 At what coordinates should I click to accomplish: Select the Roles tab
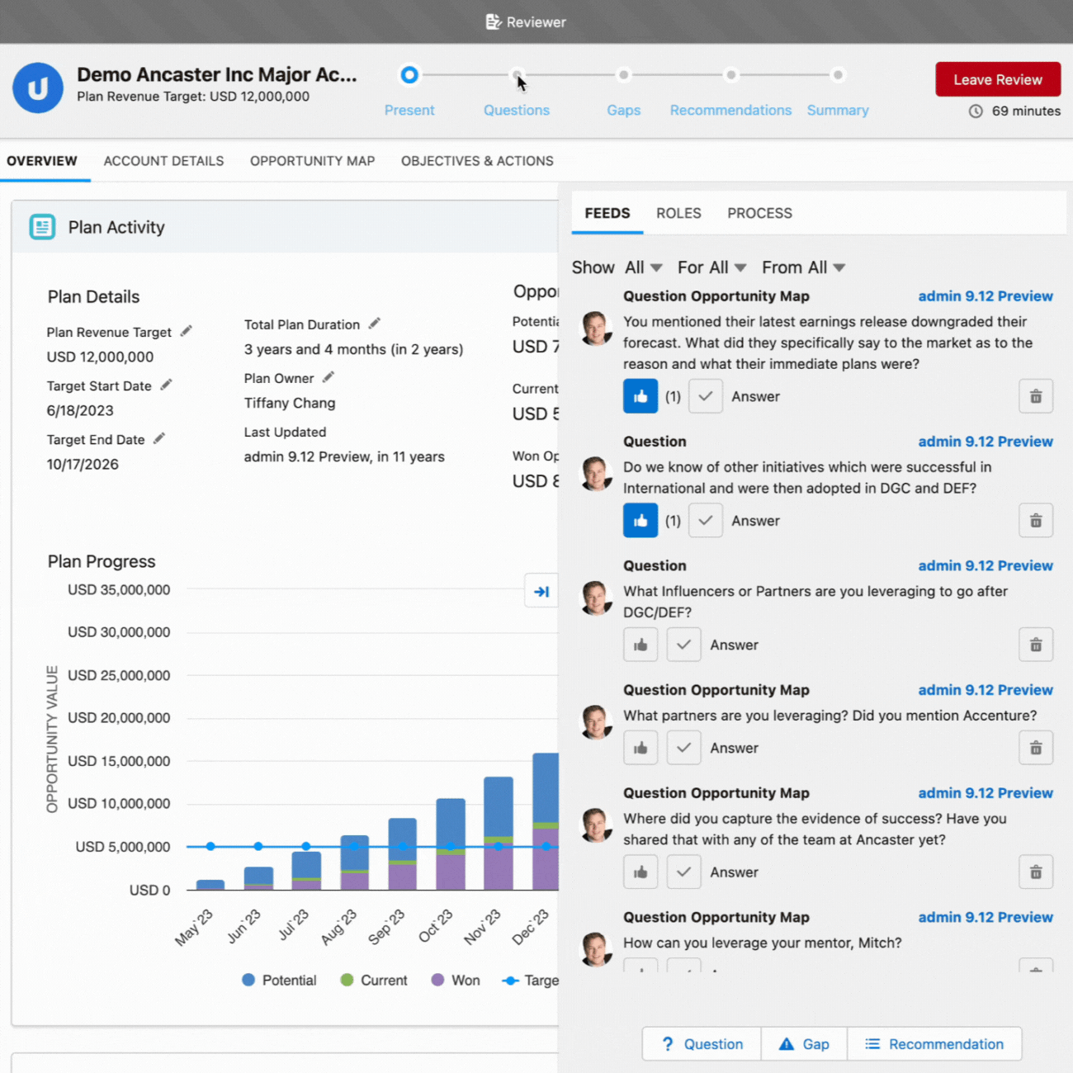point(678,213)
